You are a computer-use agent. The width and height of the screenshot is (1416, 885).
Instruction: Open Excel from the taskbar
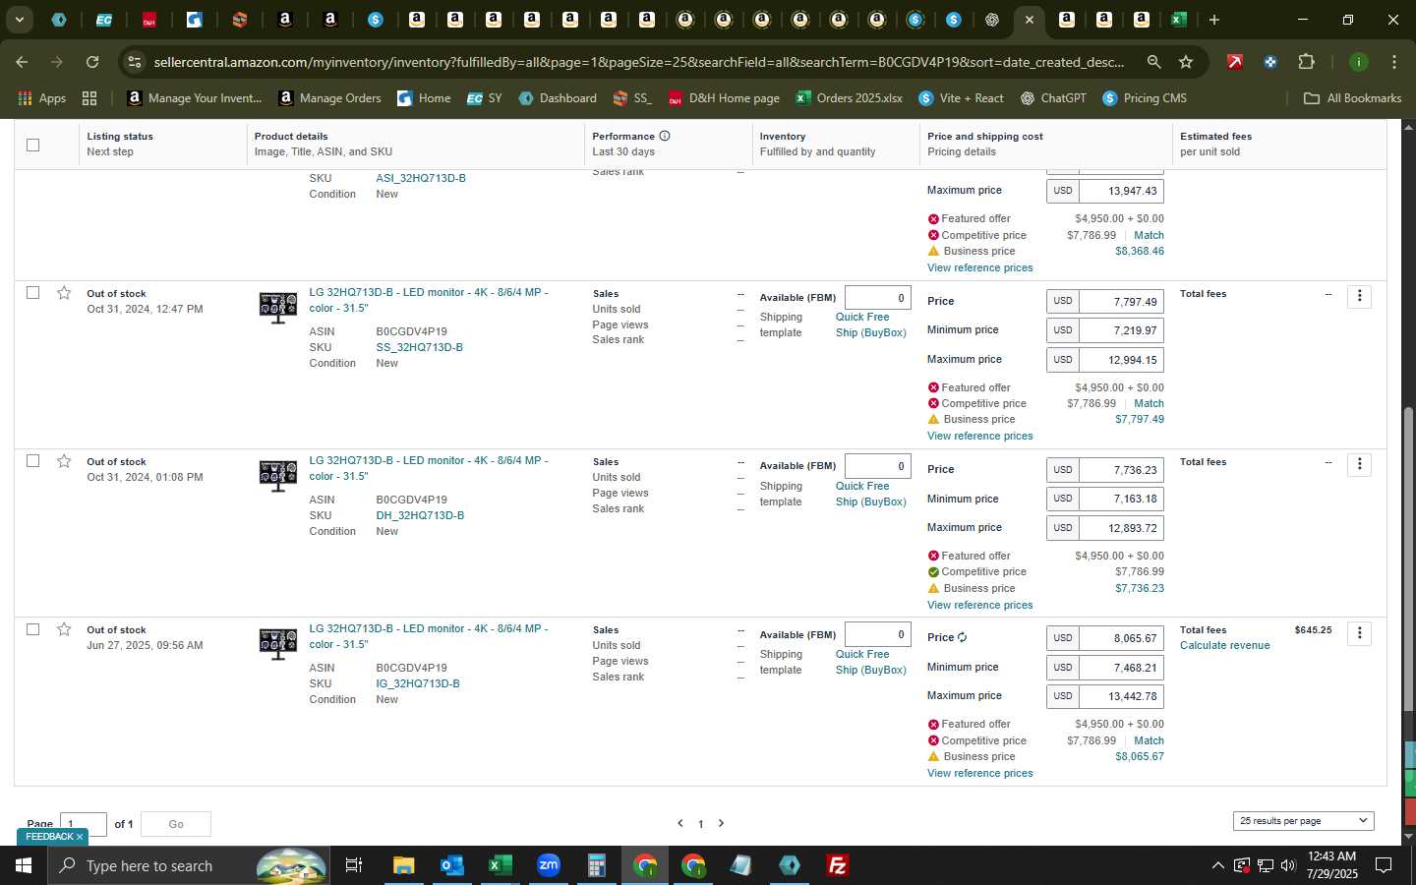[x=500, y=865]
